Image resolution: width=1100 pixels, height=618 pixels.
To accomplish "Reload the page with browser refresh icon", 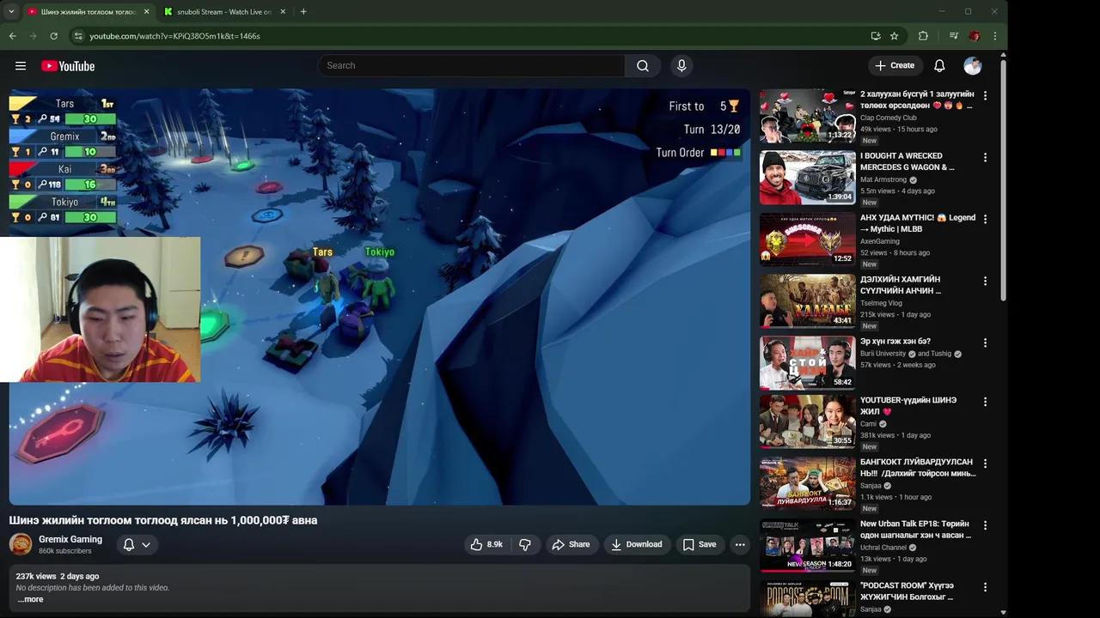I will click(53, 36).
